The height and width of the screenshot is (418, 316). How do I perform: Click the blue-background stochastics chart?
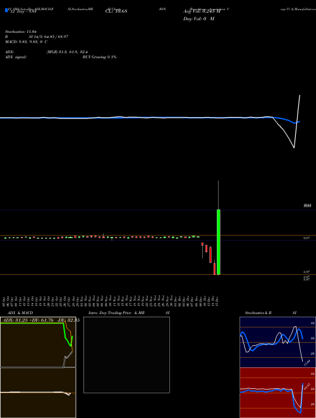click(x=277, y=342)
